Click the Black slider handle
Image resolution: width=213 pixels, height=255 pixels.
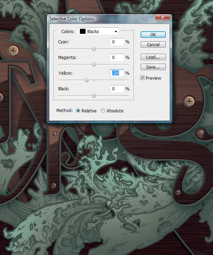pyautogui.click(x=94, y=96)
